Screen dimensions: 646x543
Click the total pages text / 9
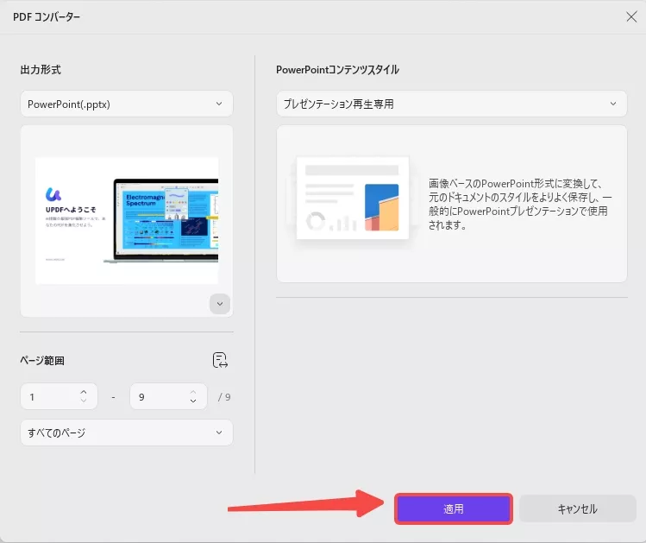(x=224, y=397)
